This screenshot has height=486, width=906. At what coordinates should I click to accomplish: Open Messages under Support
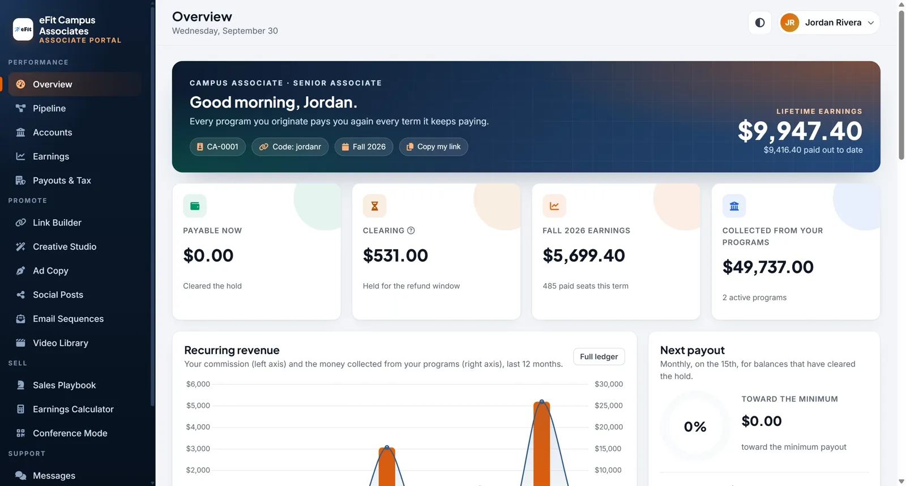[75, 476]
